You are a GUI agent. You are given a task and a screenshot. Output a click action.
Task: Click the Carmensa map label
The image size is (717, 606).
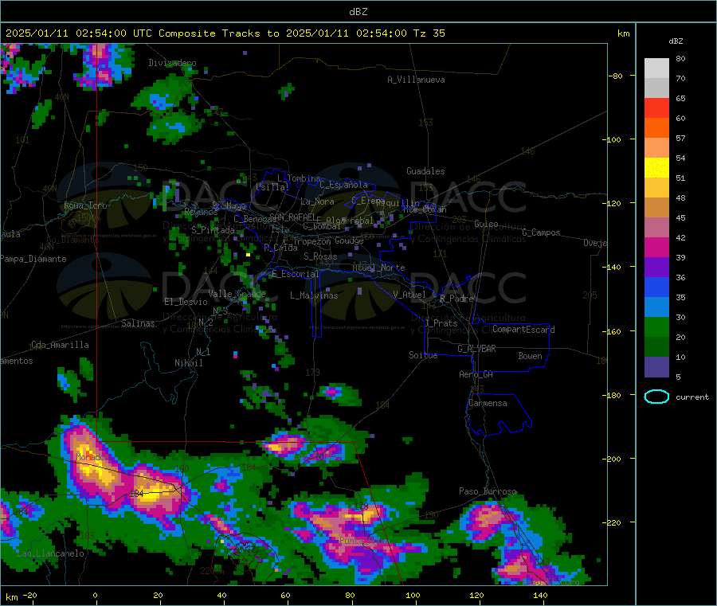[x=488, y=403]
